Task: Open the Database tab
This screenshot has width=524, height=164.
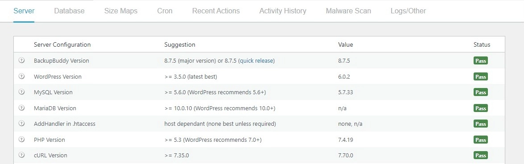Action: [69, 11]
